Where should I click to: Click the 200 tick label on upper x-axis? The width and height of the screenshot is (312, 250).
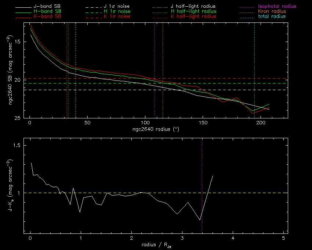click(260, 123)
